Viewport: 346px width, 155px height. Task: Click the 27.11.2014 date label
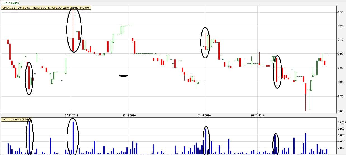point(72,115)
